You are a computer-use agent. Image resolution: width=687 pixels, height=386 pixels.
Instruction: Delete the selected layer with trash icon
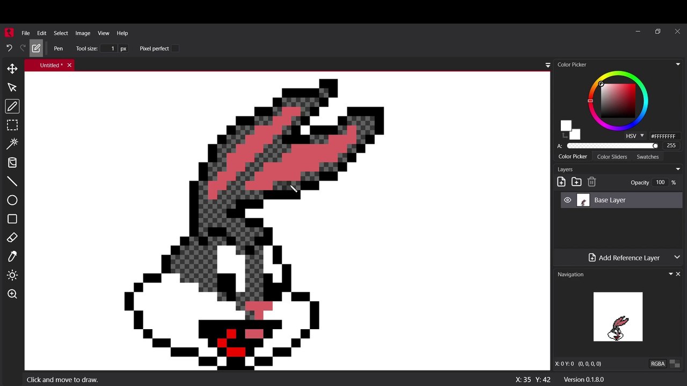[591, 182]
